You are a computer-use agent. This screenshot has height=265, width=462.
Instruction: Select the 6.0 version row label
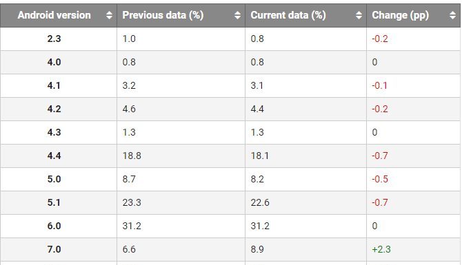click(x=54, y=226)
